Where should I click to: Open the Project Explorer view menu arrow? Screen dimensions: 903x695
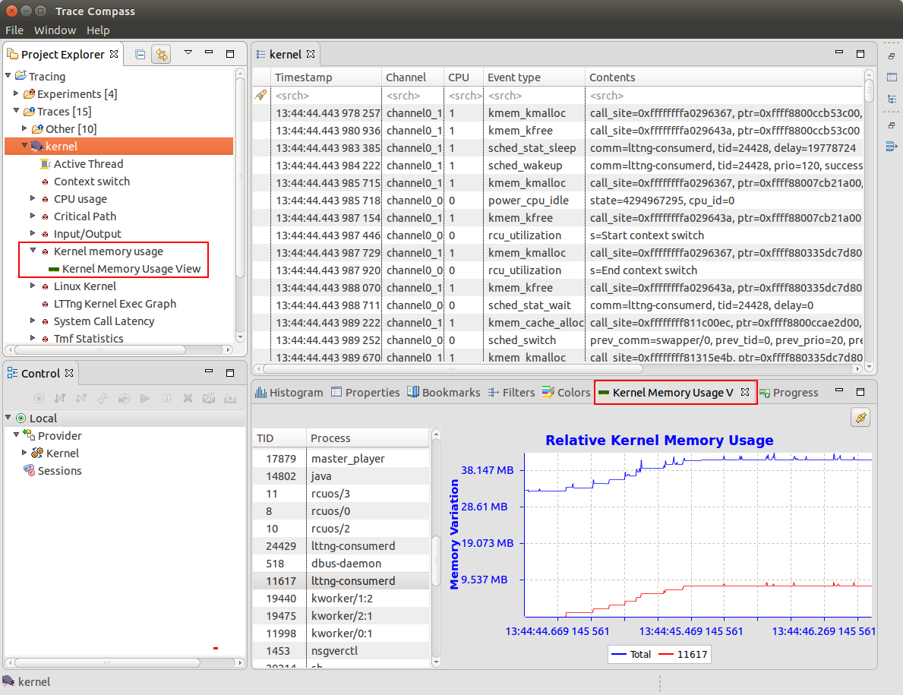click(x=188, y=52)
